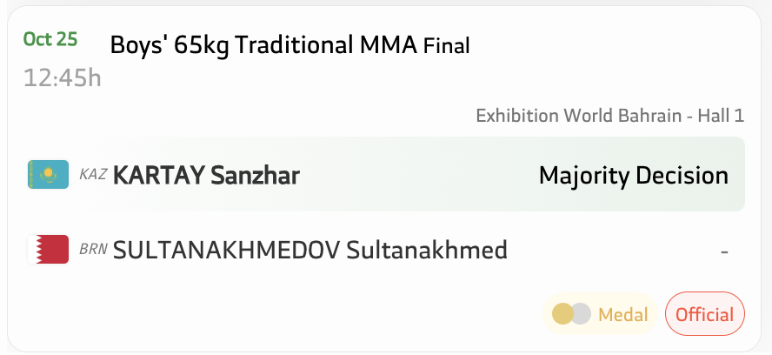Image resolution: width=772 pixels, height=355 pixels.
Task: Click the Bahrain flag icon
Action: 49,251
